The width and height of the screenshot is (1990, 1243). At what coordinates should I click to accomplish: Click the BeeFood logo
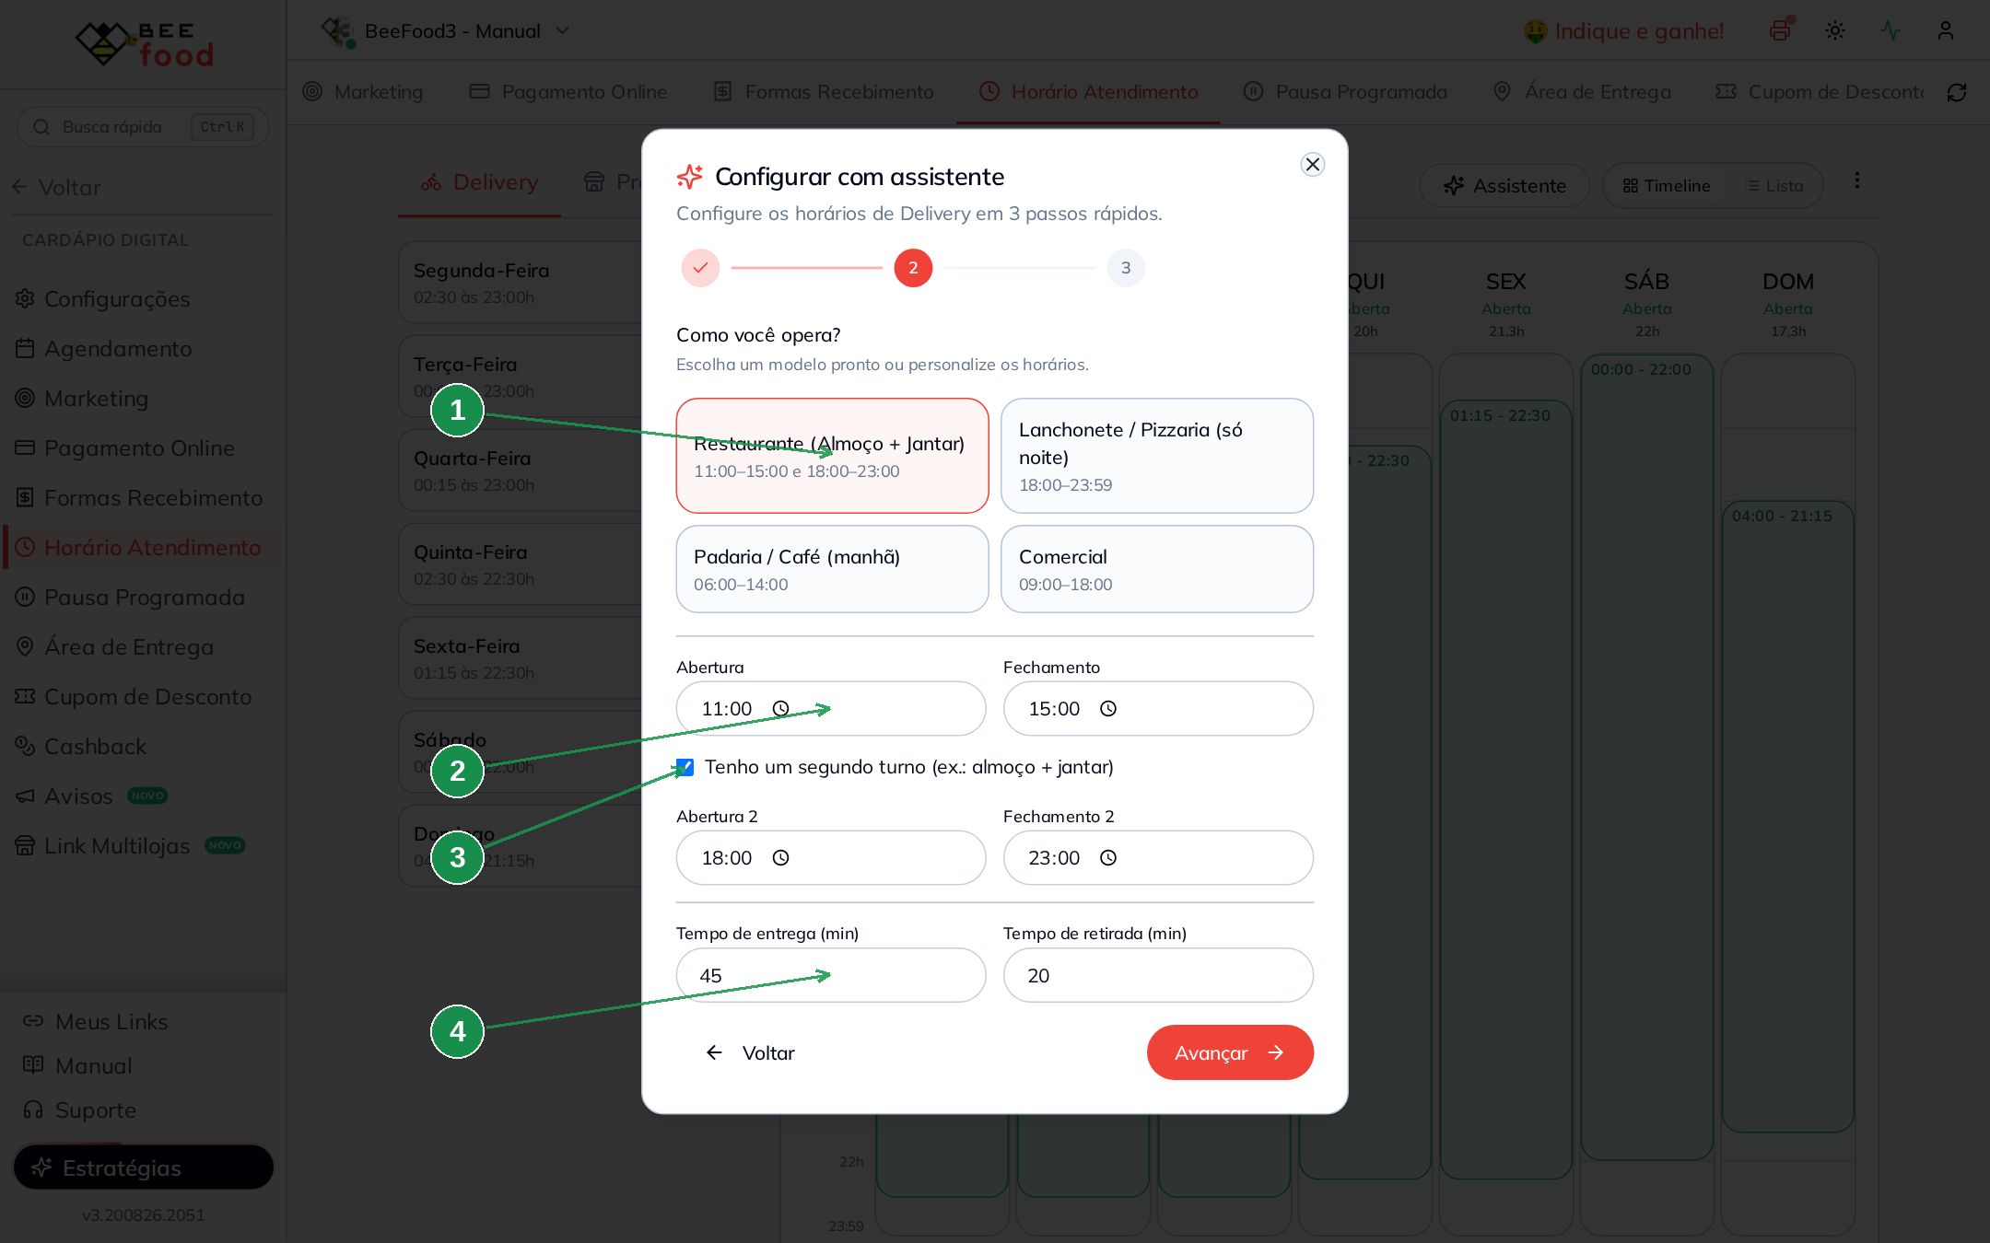145,43
